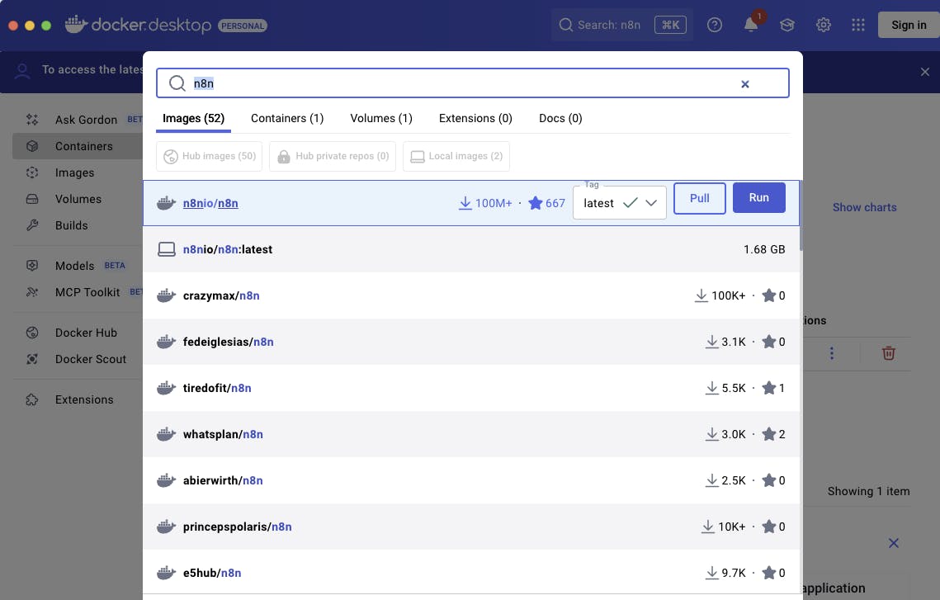940x600 pixels.
Task: Open Docker Scout in the sidebar
Action: tap(78, 359)
